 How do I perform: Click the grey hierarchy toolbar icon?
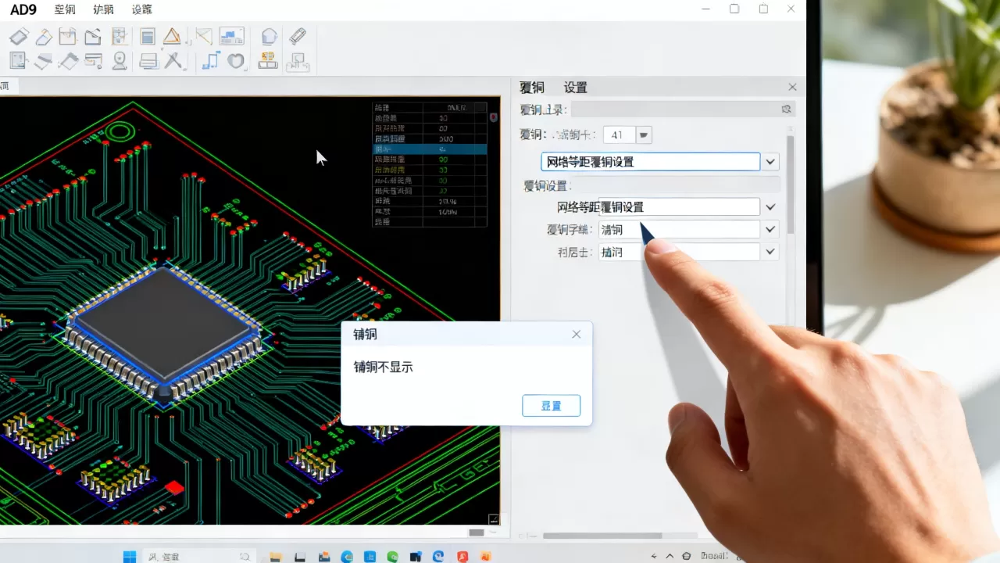pos(298,61)
